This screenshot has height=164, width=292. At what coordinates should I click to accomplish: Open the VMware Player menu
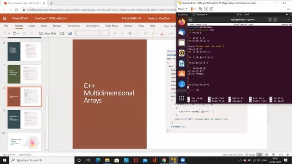[x=182, y=9]
